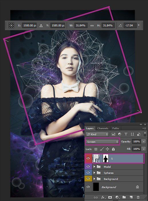Click the X position field
This screenshot has width=148, height=201.
(29, 25)
